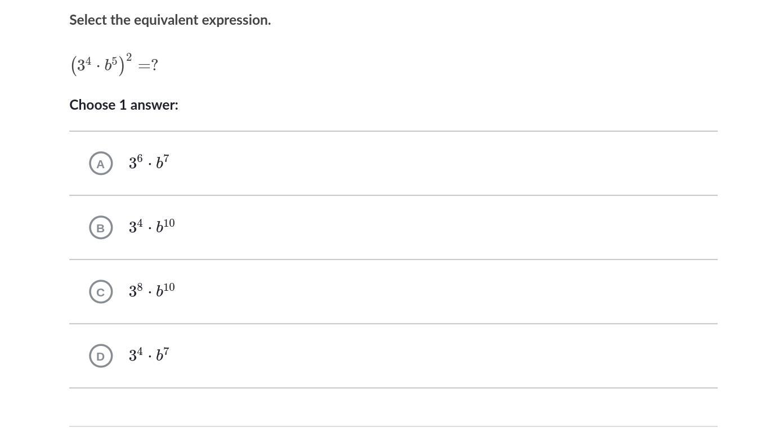Click the answer text 3^6 · b^7

149,163
